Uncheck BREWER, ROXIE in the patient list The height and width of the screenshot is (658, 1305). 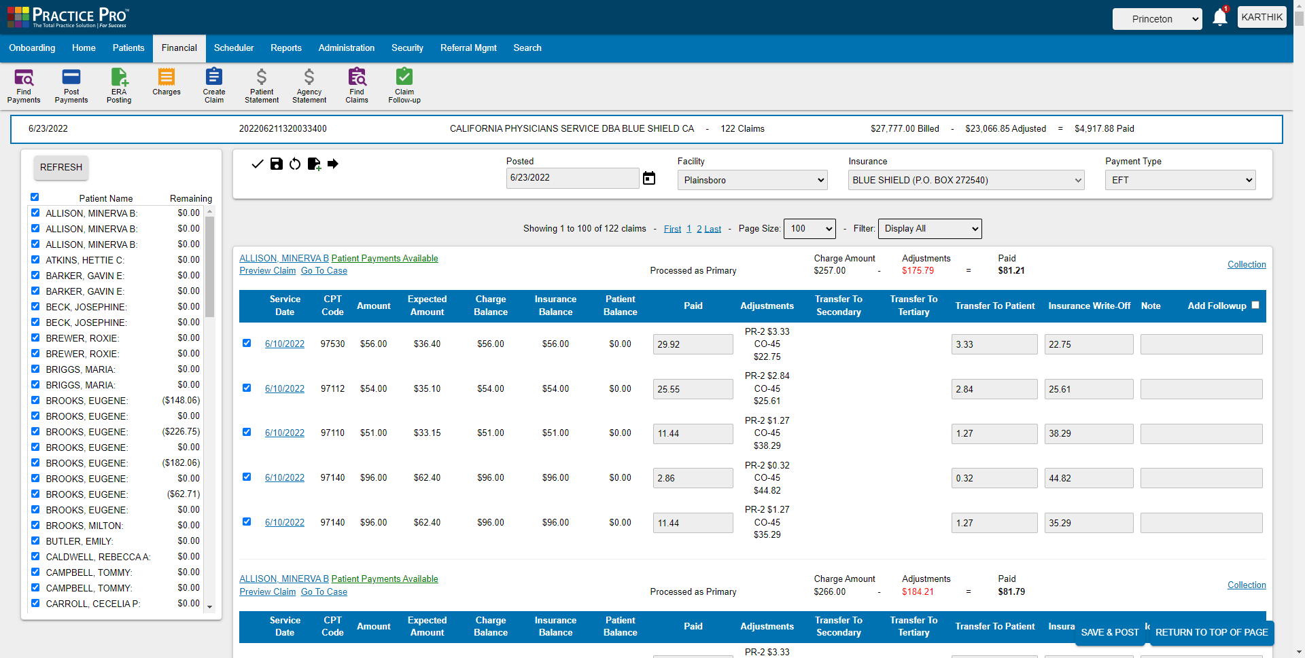pos(35,337)
